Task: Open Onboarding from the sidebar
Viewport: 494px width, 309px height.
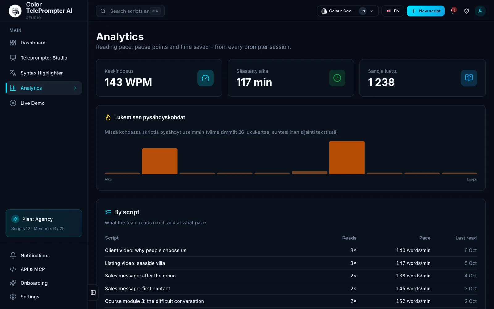Action: point(44,283)
